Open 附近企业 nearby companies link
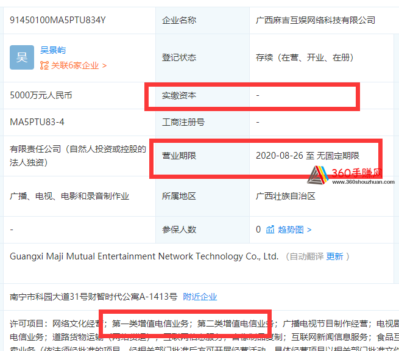Screen dimensions: 399x351 coord(200,297)
